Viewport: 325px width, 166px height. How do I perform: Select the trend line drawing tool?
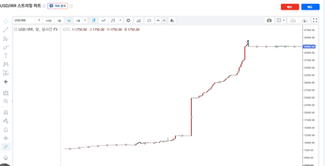pos(6,30)
